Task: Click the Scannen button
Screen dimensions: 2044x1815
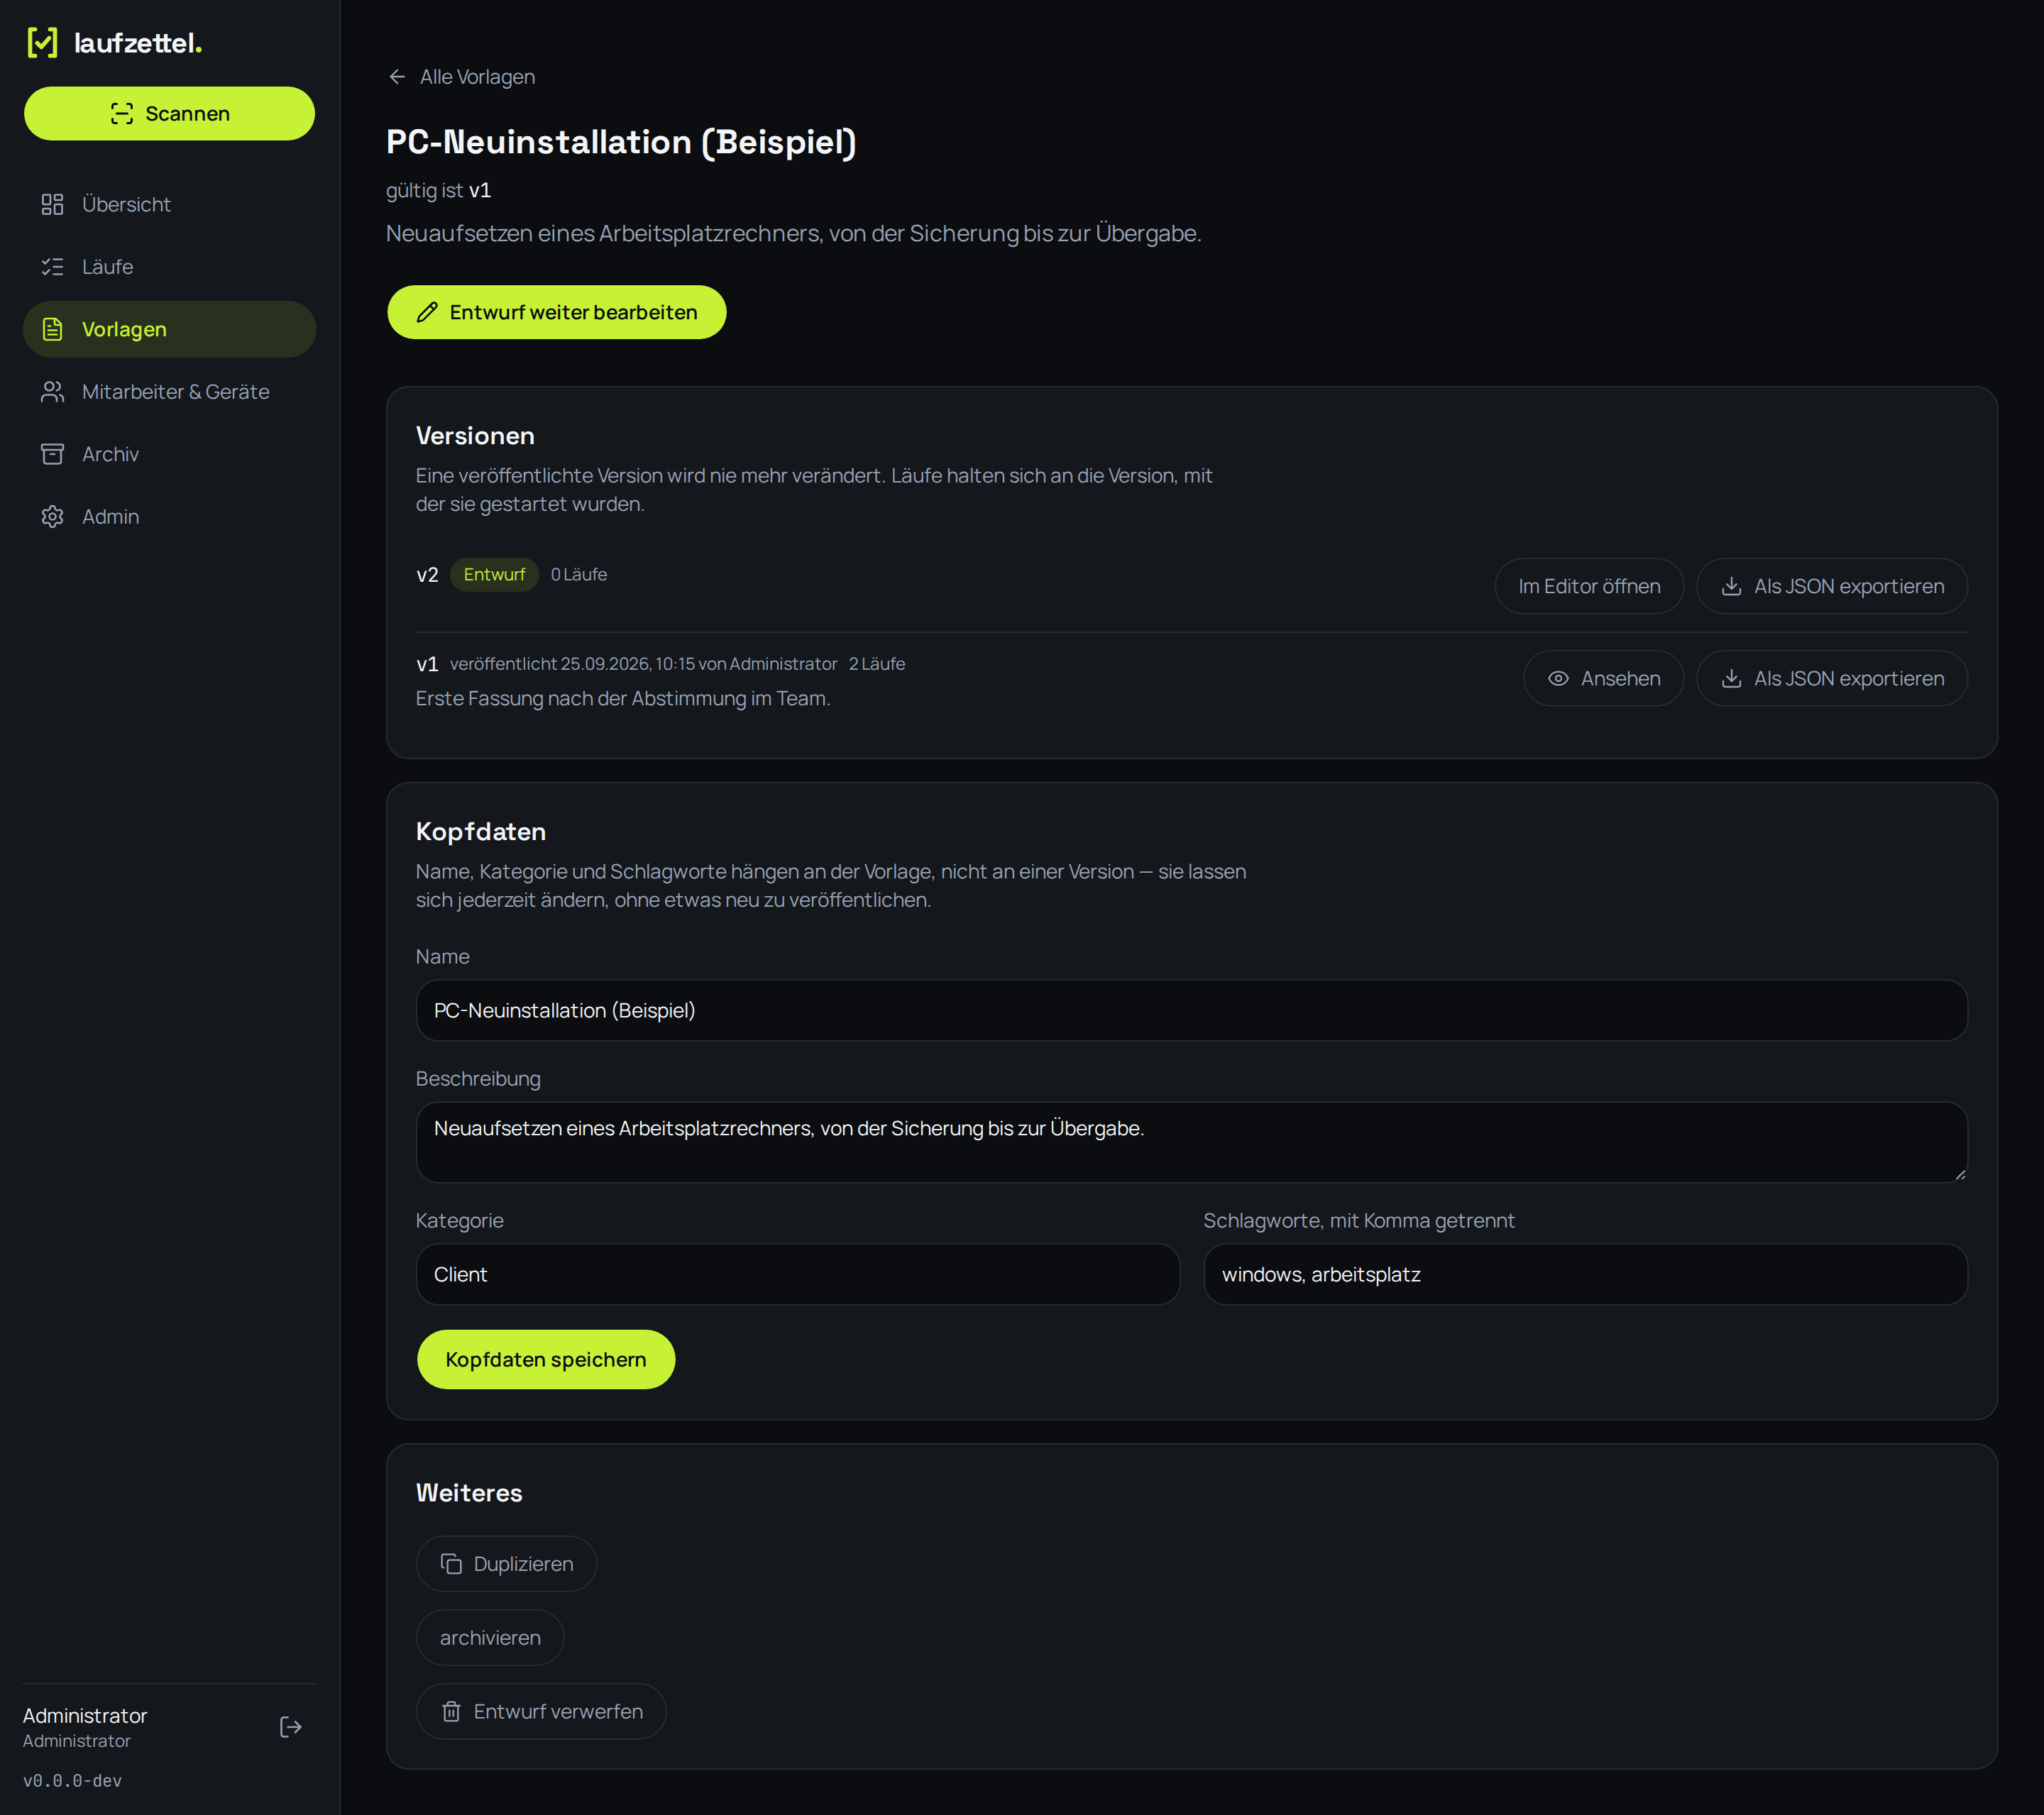Action: click(x=169, y=114)
